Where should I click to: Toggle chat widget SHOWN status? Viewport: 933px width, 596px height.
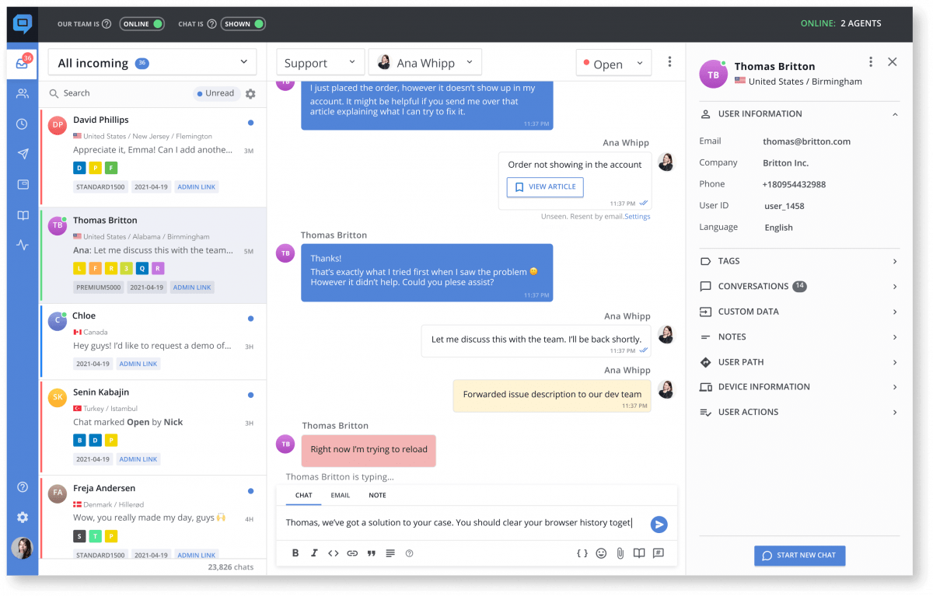(243, 23)
